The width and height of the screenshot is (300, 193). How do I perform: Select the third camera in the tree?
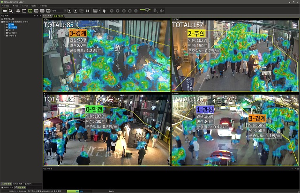(x=11, y=30)
